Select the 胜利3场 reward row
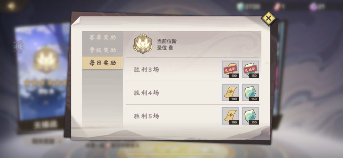The height and width of the screenshot is (158, 343). coord(193,69)
